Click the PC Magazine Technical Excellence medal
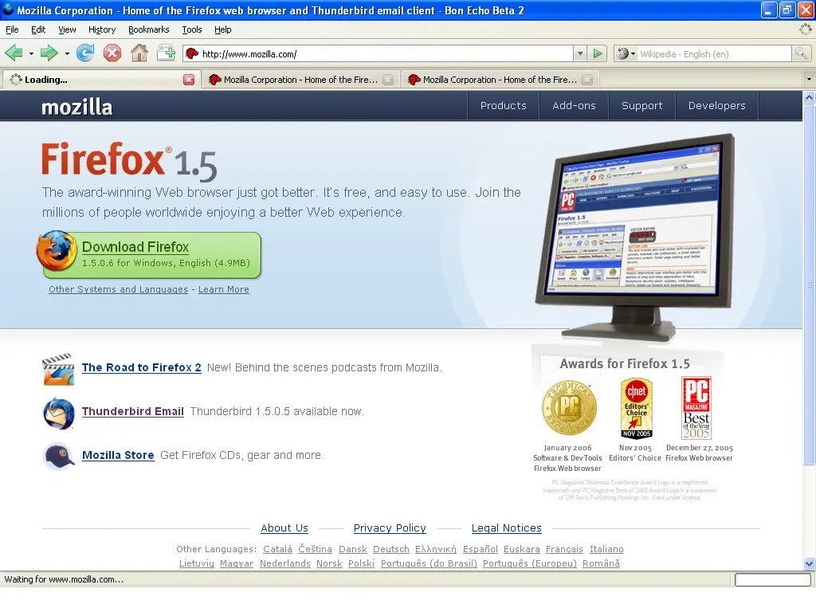The width and height of the screenshot is (816, 612). coord(569,408)
